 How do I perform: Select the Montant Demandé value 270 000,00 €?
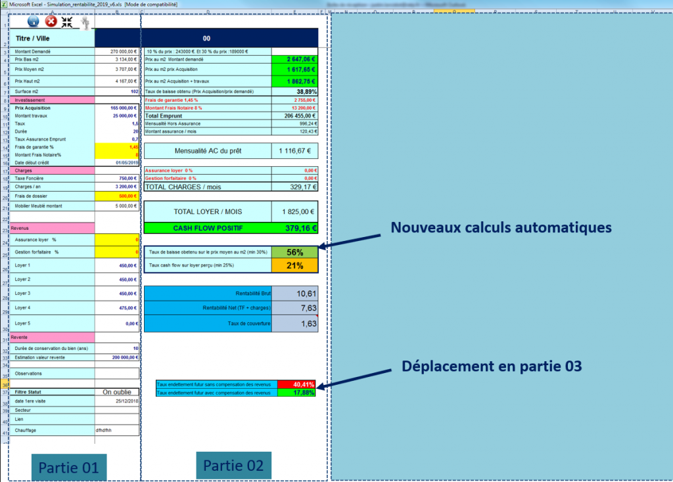tap(117, 51)
